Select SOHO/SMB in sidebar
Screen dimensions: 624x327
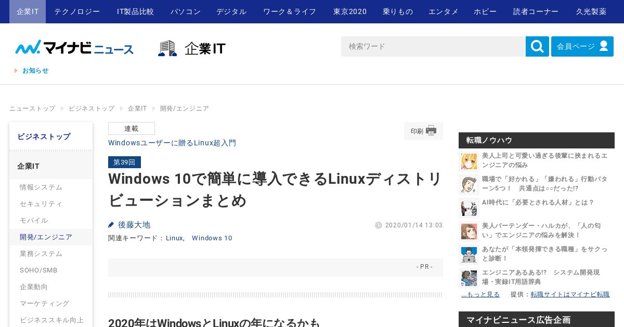[x=51, y=270]
